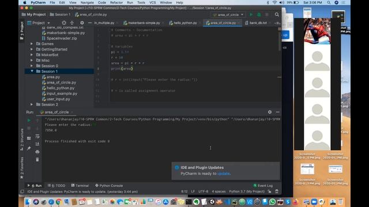Image resolution: width=369 pixels, height=207 pixels.
Task: Click Wi-Fi icon in the menu bar
Action: [274, 2]
